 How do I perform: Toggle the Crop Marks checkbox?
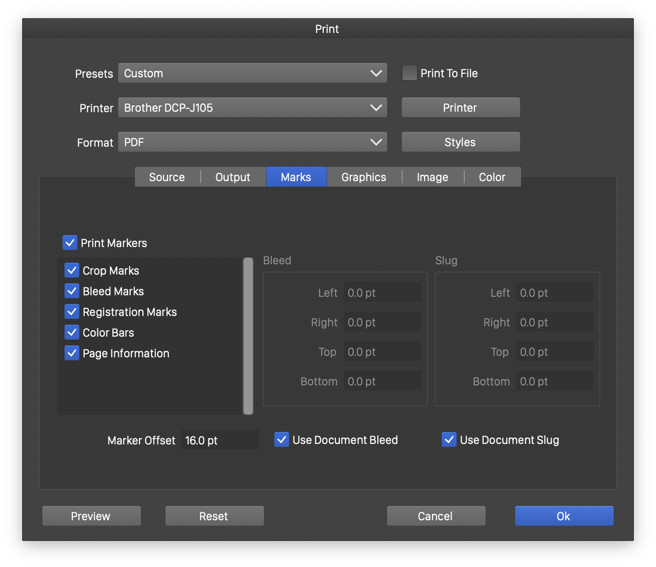click(72, 270)
